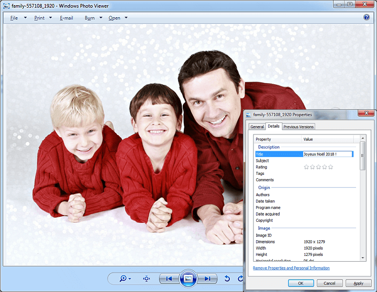This screenshot has width=377, height=292.
Task: Click the Property column header
Action: 278,139
